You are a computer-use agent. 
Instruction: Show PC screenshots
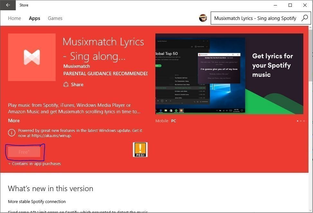tap(173, 121)
